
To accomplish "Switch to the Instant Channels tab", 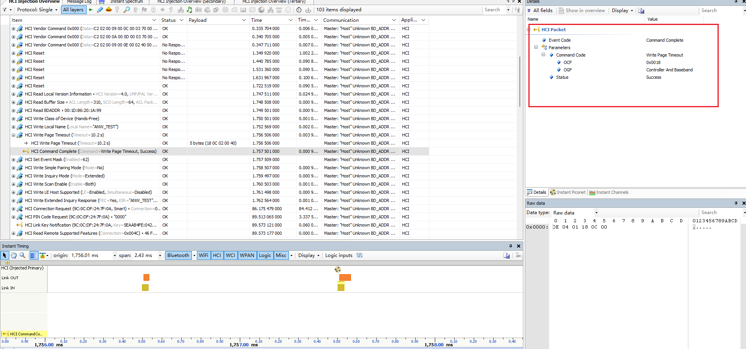I will (609, 192).
